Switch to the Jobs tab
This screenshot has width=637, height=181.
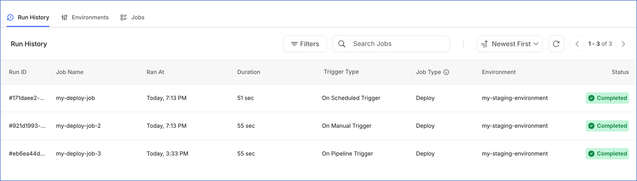[132, 17]
